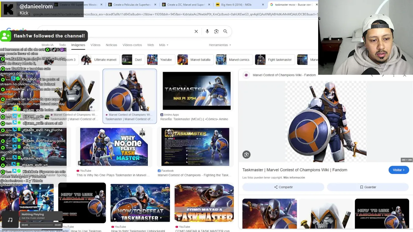Click the magnifier search button
The height and width of the screenshot is (232, 413).
pos(225,31)
